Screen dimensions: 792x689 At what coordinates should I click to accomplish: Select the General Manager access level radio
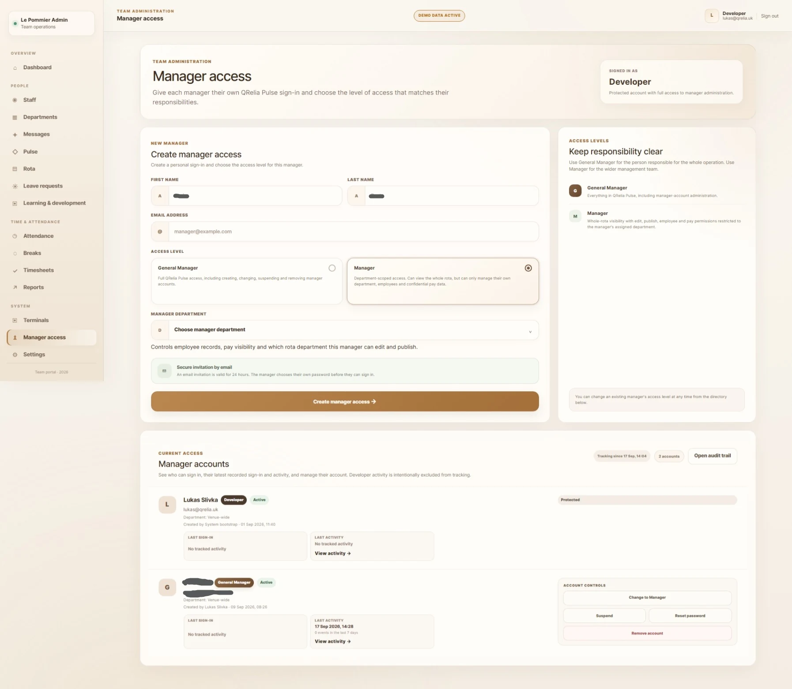pyautogui.click(x=332, y=268)
